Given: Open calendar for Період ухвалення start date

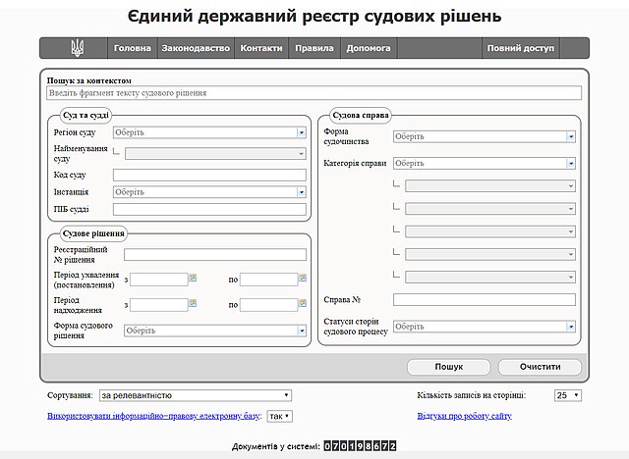Looking at the screenshot, I should 193,278.
